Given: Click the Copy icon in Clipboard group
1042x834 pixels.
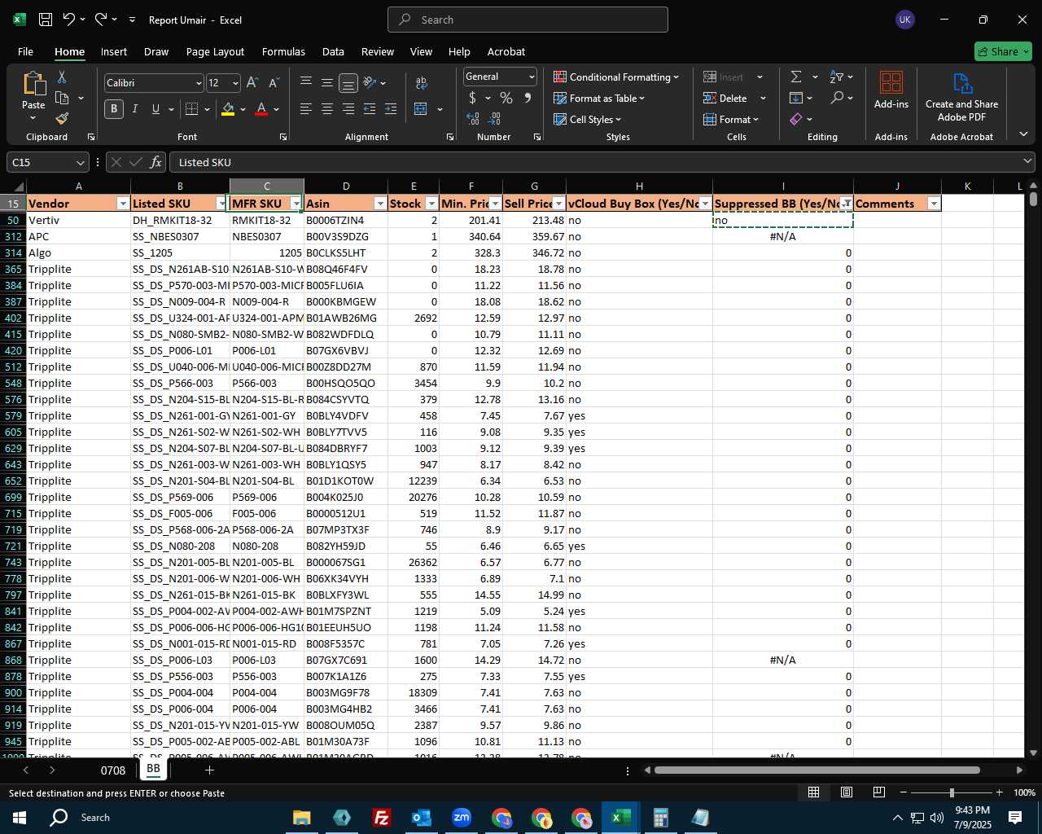Looking at the screenshot, I should (62, 98).
